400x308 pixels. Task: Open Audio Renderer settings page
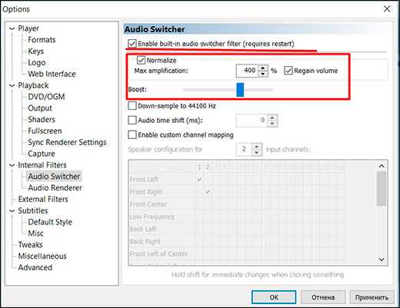55,187
